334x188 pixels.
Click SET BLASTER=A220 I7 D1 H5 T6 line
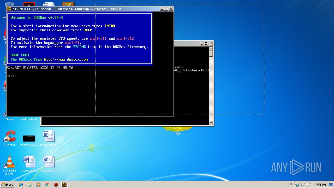pos(44,68)
